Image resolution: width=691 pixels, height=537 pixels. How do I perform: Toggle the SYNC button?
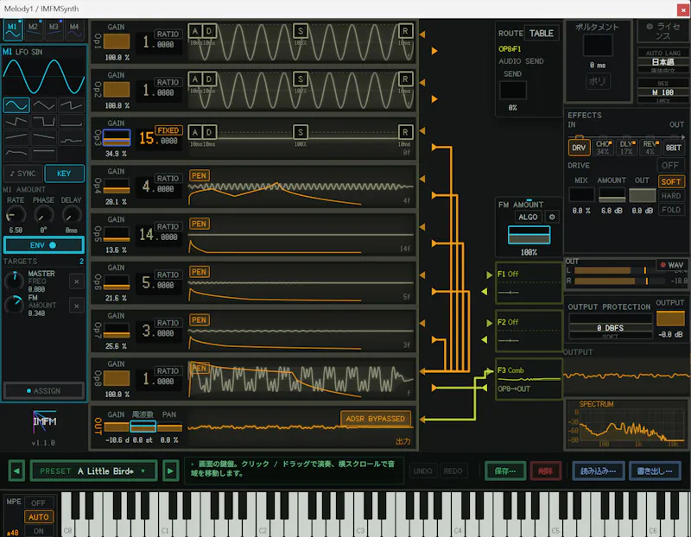tap(23, 174)
